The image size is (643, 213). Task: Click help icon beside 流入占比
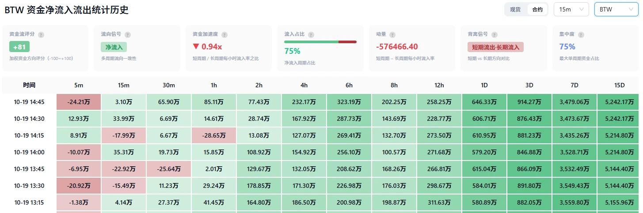point(311,34)
